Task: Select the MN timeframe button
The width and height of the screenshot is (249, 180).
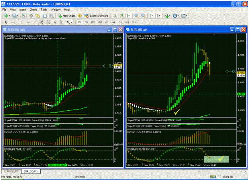Action: click(133, 22)
